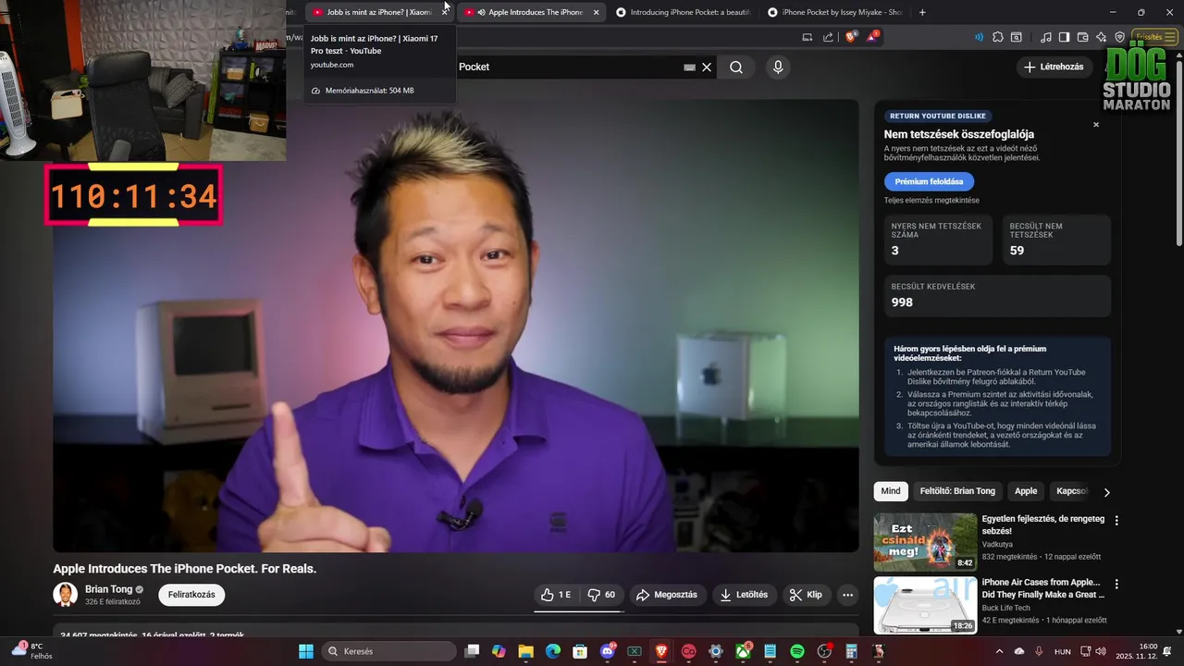Open 'iPhone Air Cases from Apple' thumbnail
The height and width of the screenshot is (666, 1184).
click(925, 606)
